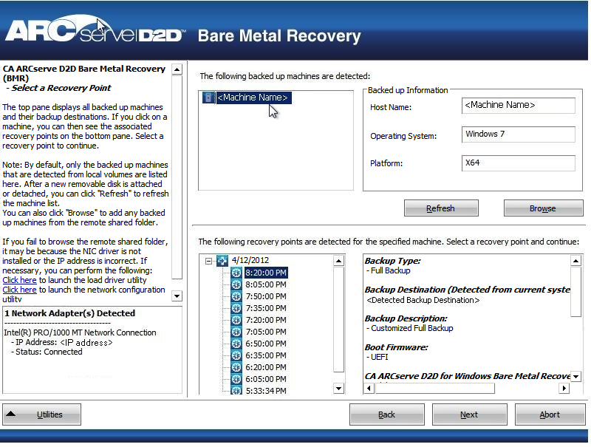Click Browse to add backed up machines
The image size is (591, 447).
click(x=543, y=208)
